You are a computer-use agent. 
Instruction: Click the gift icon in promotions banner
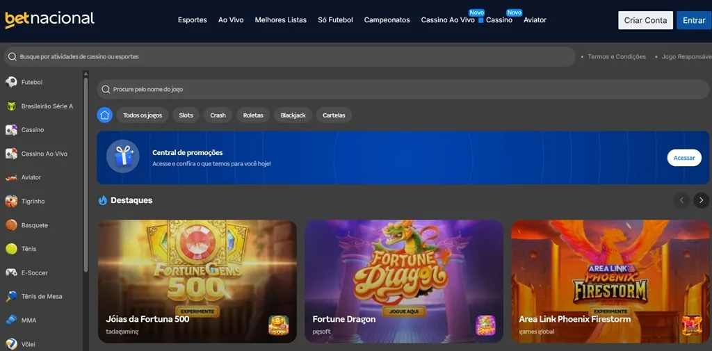[123, 156]
